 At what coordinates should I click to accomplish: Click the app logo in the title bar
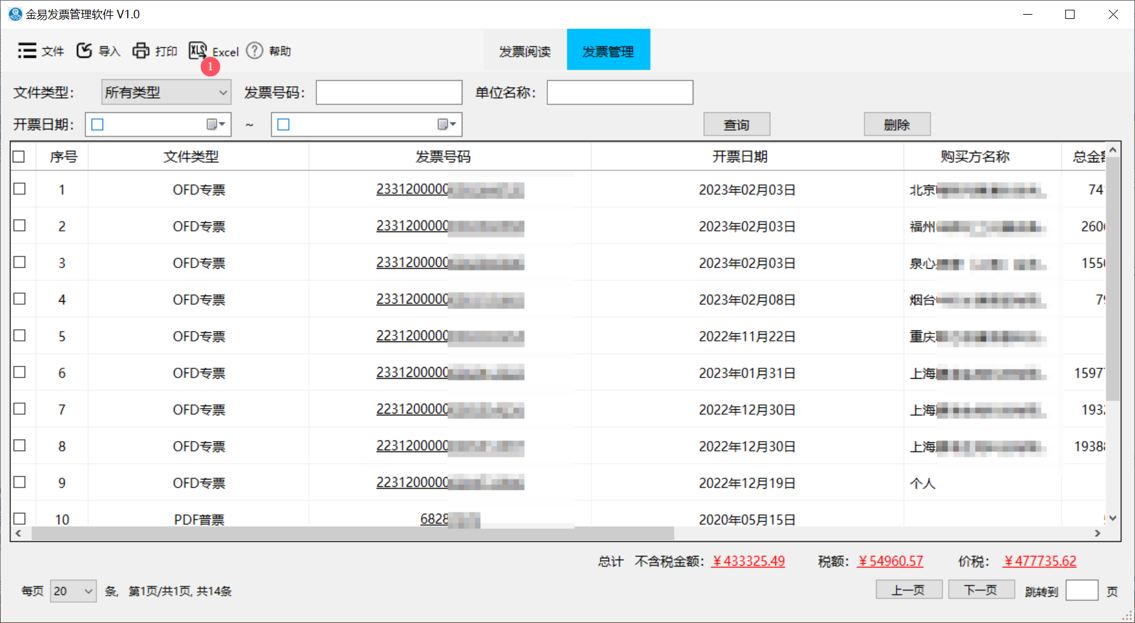15,14
